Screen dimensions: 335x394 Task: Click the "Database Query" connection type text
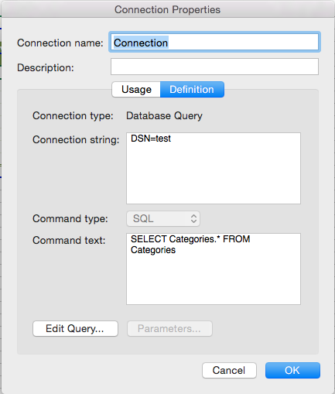pyautogui.click(x=164, y=115)
